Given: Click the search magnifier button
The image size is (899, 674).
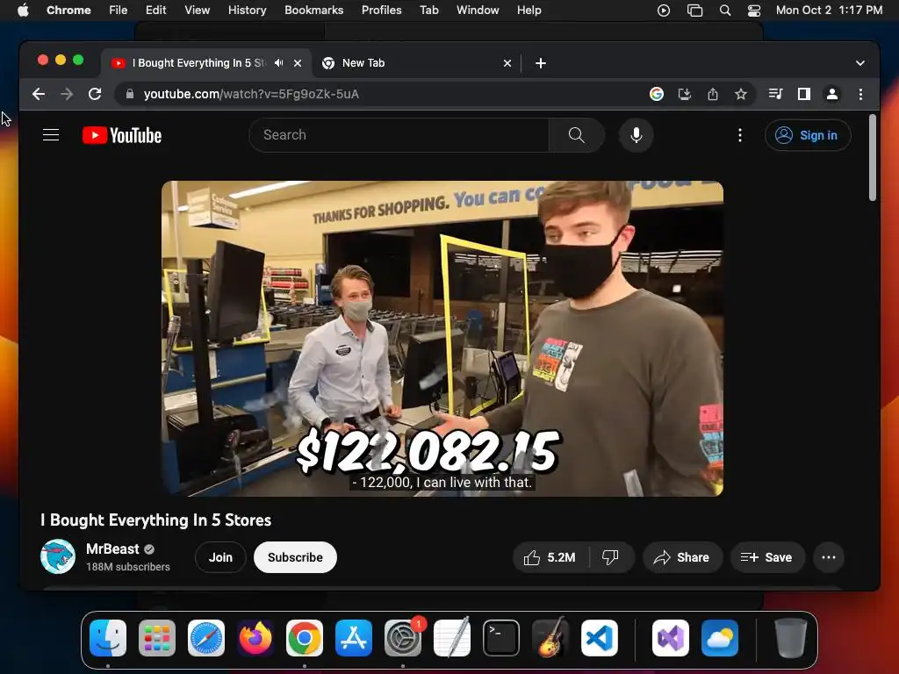Looking at the screenshot, I should [x=576, y=135].
